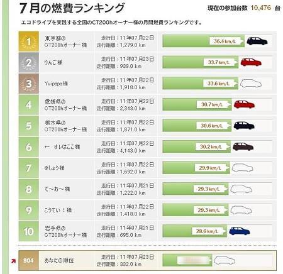Viewport: 283px width, 274px height.
Task: Click the bronze rank 3 laurel badge
Action: tap(29, 84)
